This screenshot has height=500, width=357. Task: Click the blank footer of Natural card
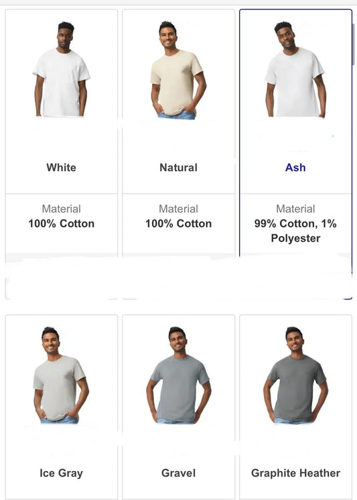point(178,276)
